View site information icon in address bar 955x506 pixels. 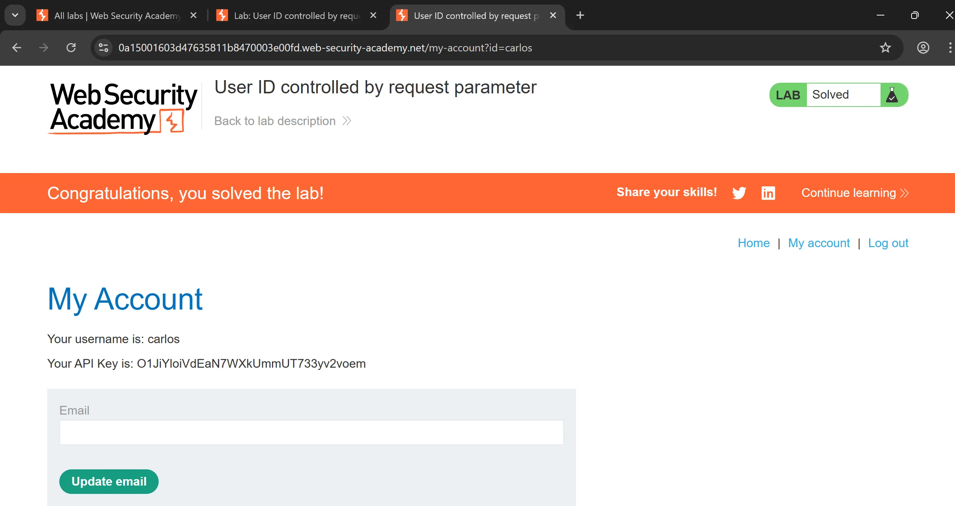click(103, 48)
